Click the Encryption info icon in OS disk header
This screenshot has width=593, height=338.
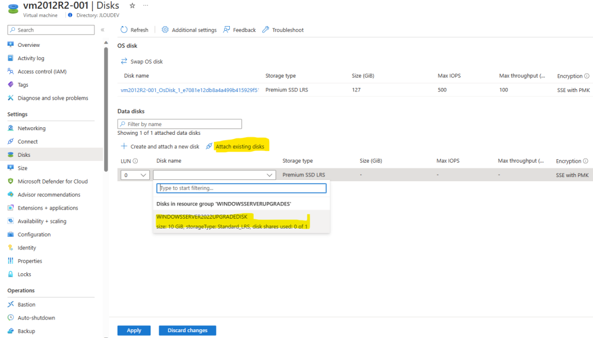tap(587, 76)
